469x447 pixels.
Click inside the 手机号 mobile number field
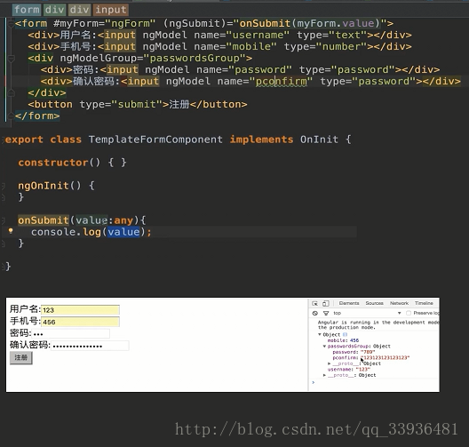click(x=80, y=322)
